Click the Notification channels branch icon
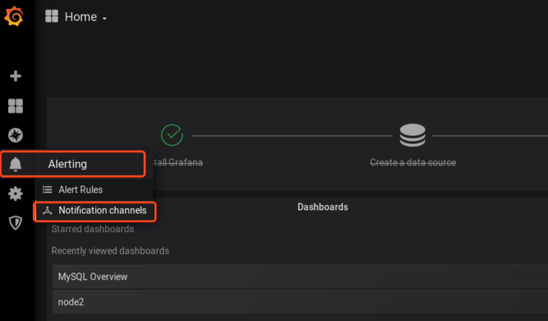Viewport: 548px width, 321px height. tap(47, 210)
